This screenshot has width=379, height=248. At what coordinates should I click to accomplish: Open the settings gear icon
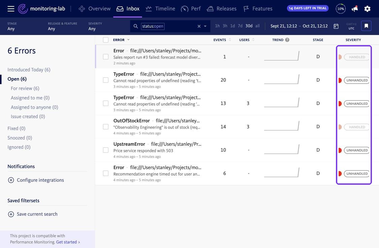click(x=367, y=9)
